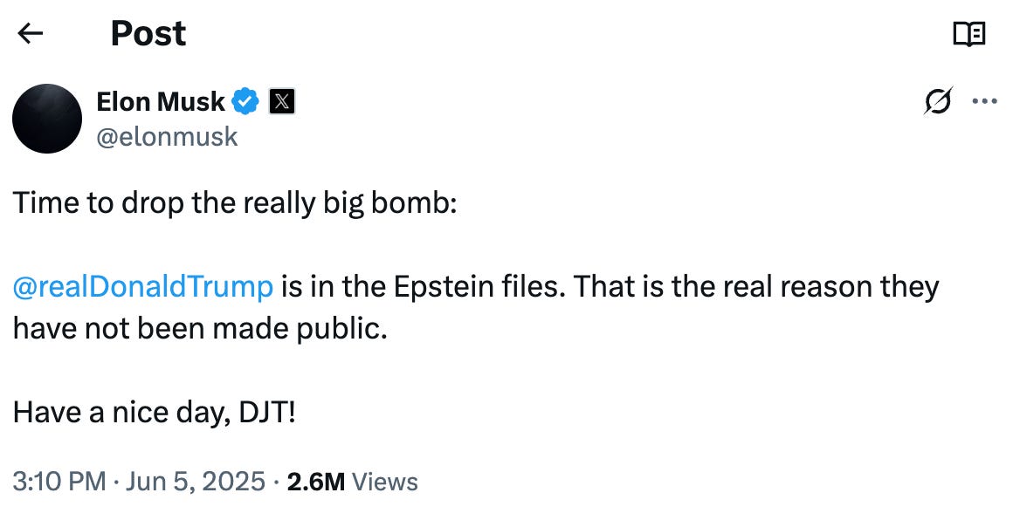Open the three-dot more options menu

[x=984, y=100]
